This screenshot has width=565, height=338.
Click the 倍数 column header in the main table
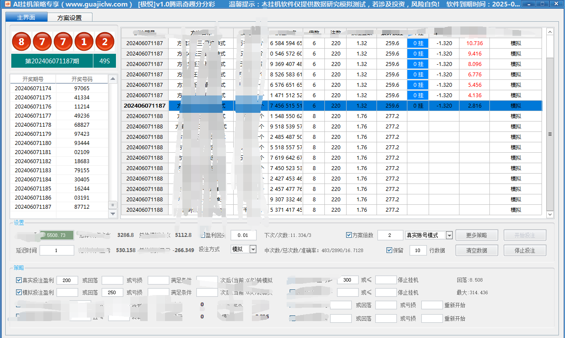(314, 33)
